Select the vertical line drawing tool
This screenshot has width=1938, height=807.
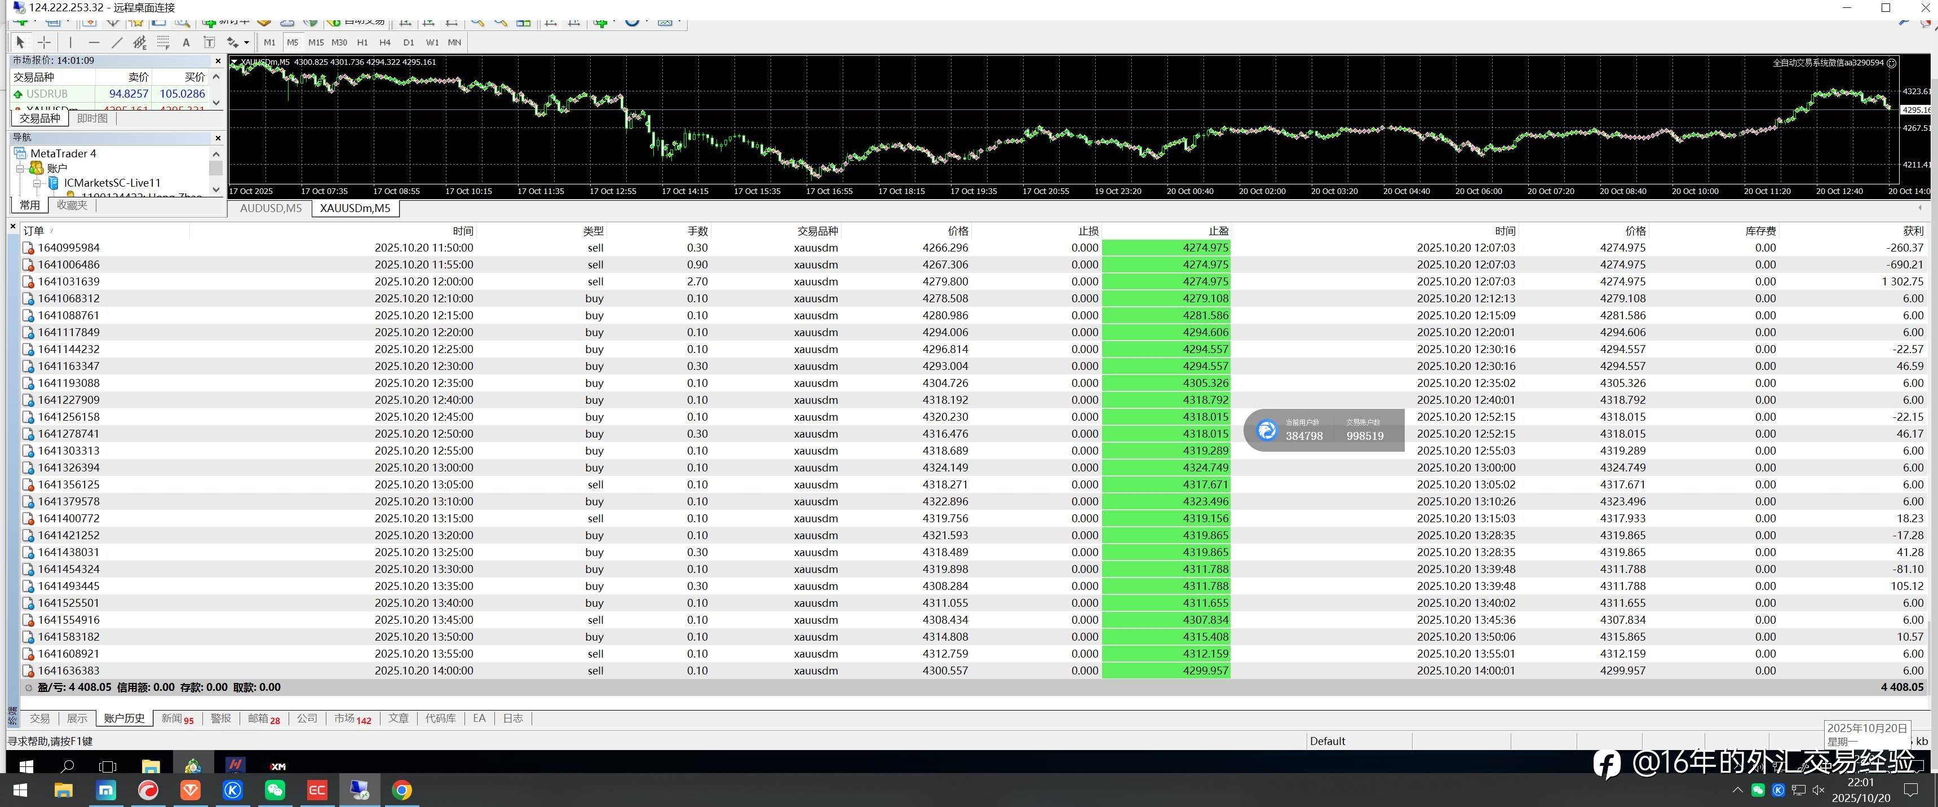click(70, 43)
